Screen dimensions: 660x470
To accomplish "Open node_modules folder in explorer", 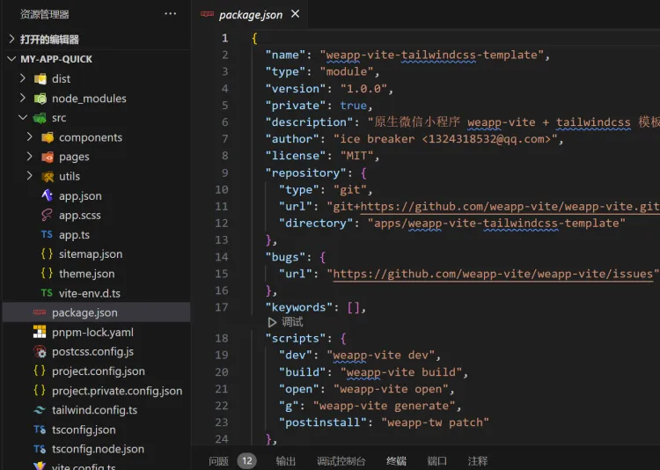I will (89, 99).
